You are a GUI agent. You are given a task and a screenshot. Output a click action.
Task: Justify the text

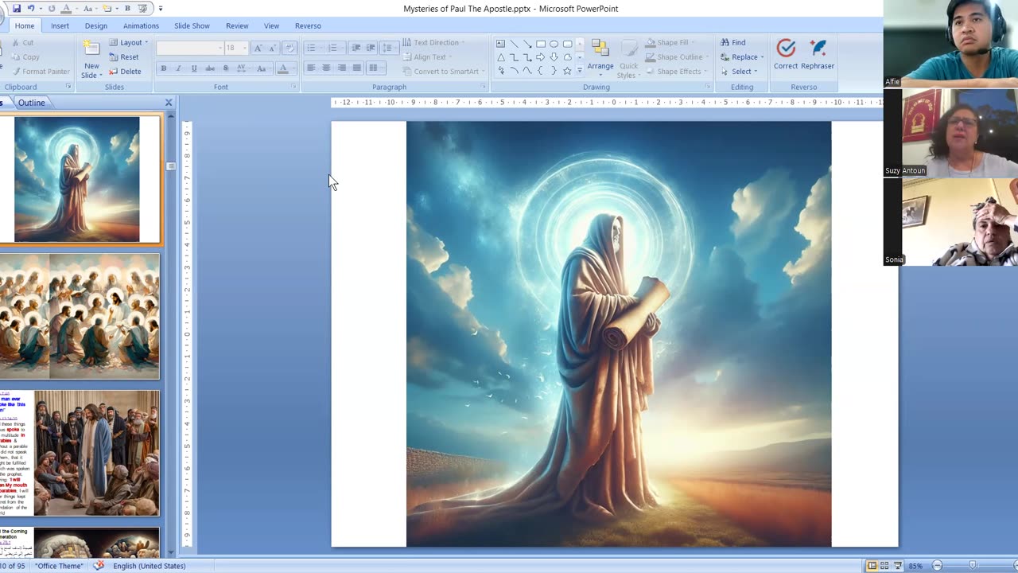point(356,68)
